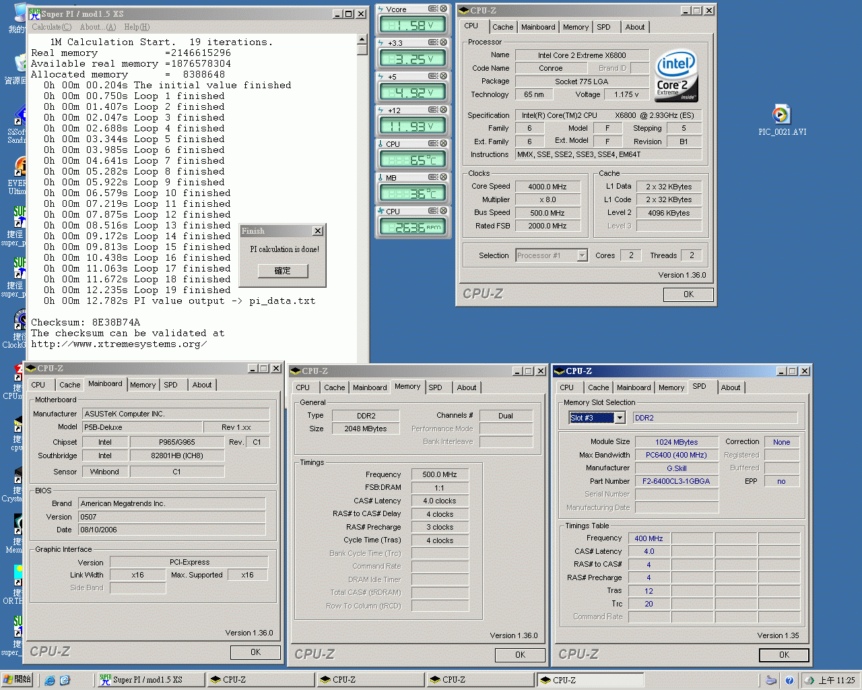Viewport: 862px width, 690px height.
Task: Close the CPU temperature sensor widget
Action: (x=443, y=144)
